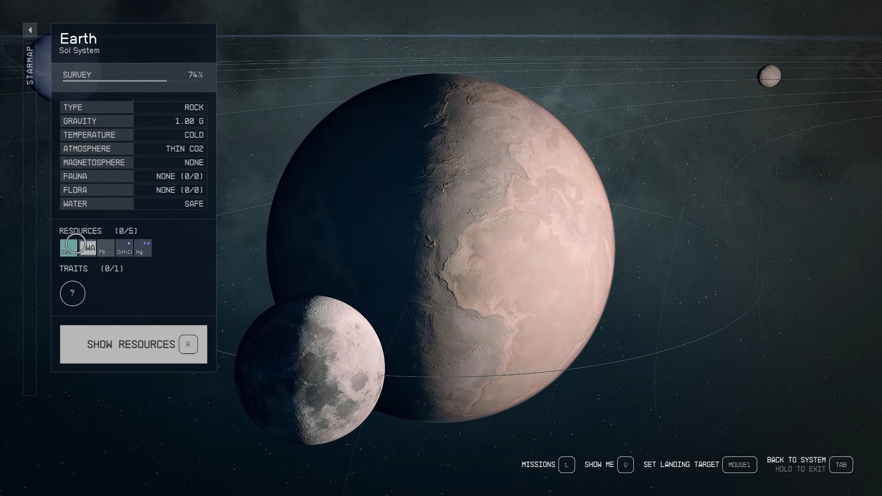Select the Pb resource tile

106,248
